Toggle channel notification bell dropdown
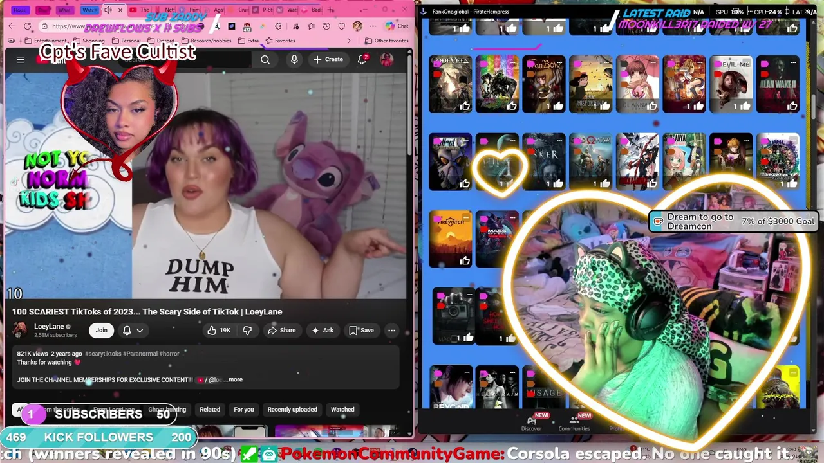This screenshot has width=824, height=463. point(133,331)
